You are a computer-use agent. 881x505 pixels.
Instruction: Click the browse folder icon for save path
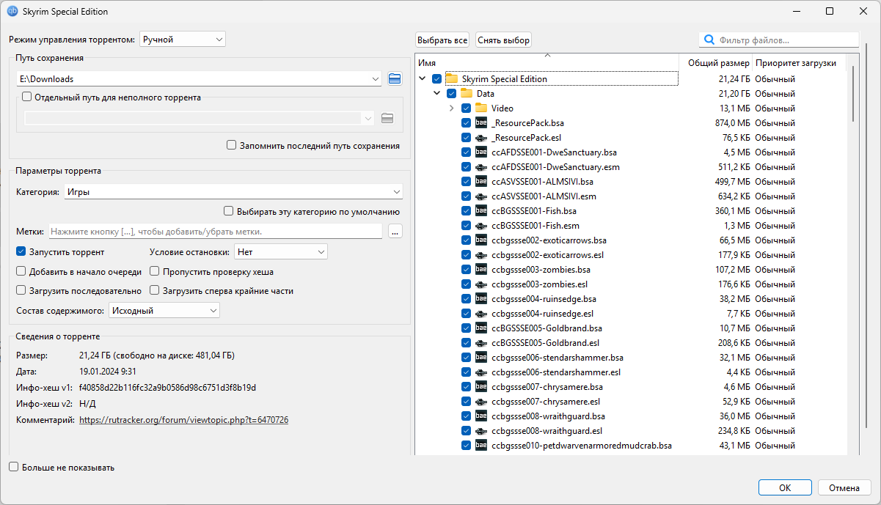click(395, 78)
